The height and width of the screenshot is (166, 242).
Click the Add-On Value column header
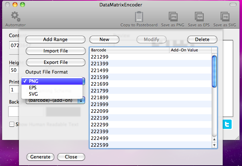coord(190,50)
